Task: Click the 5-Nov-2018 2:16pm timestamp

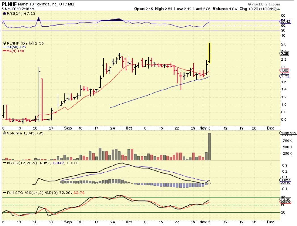Action: click(x=18, y=9)
